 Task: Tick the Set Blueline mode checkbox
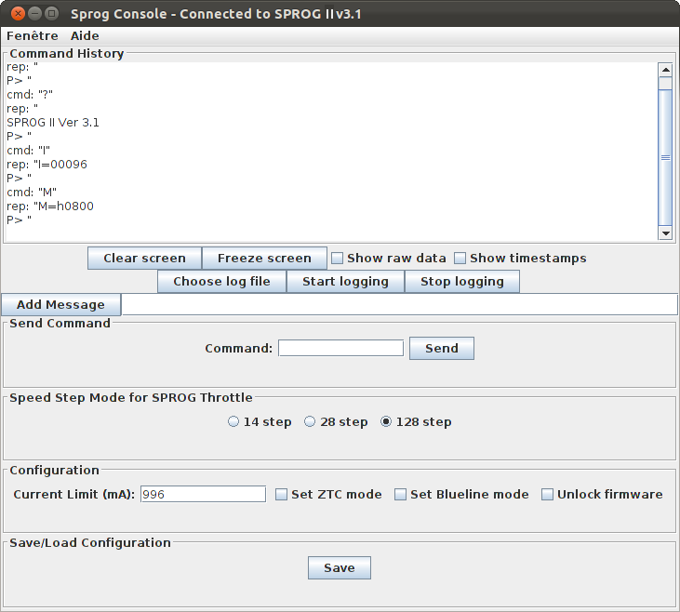point(400,495)
